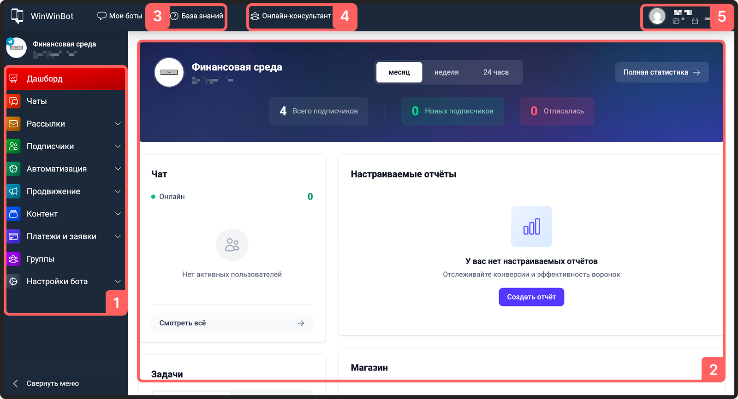The width and height of the screenshot is (738, 399).
Task: Click the user avatar in top bar
Action: click(x=657, y=16)
